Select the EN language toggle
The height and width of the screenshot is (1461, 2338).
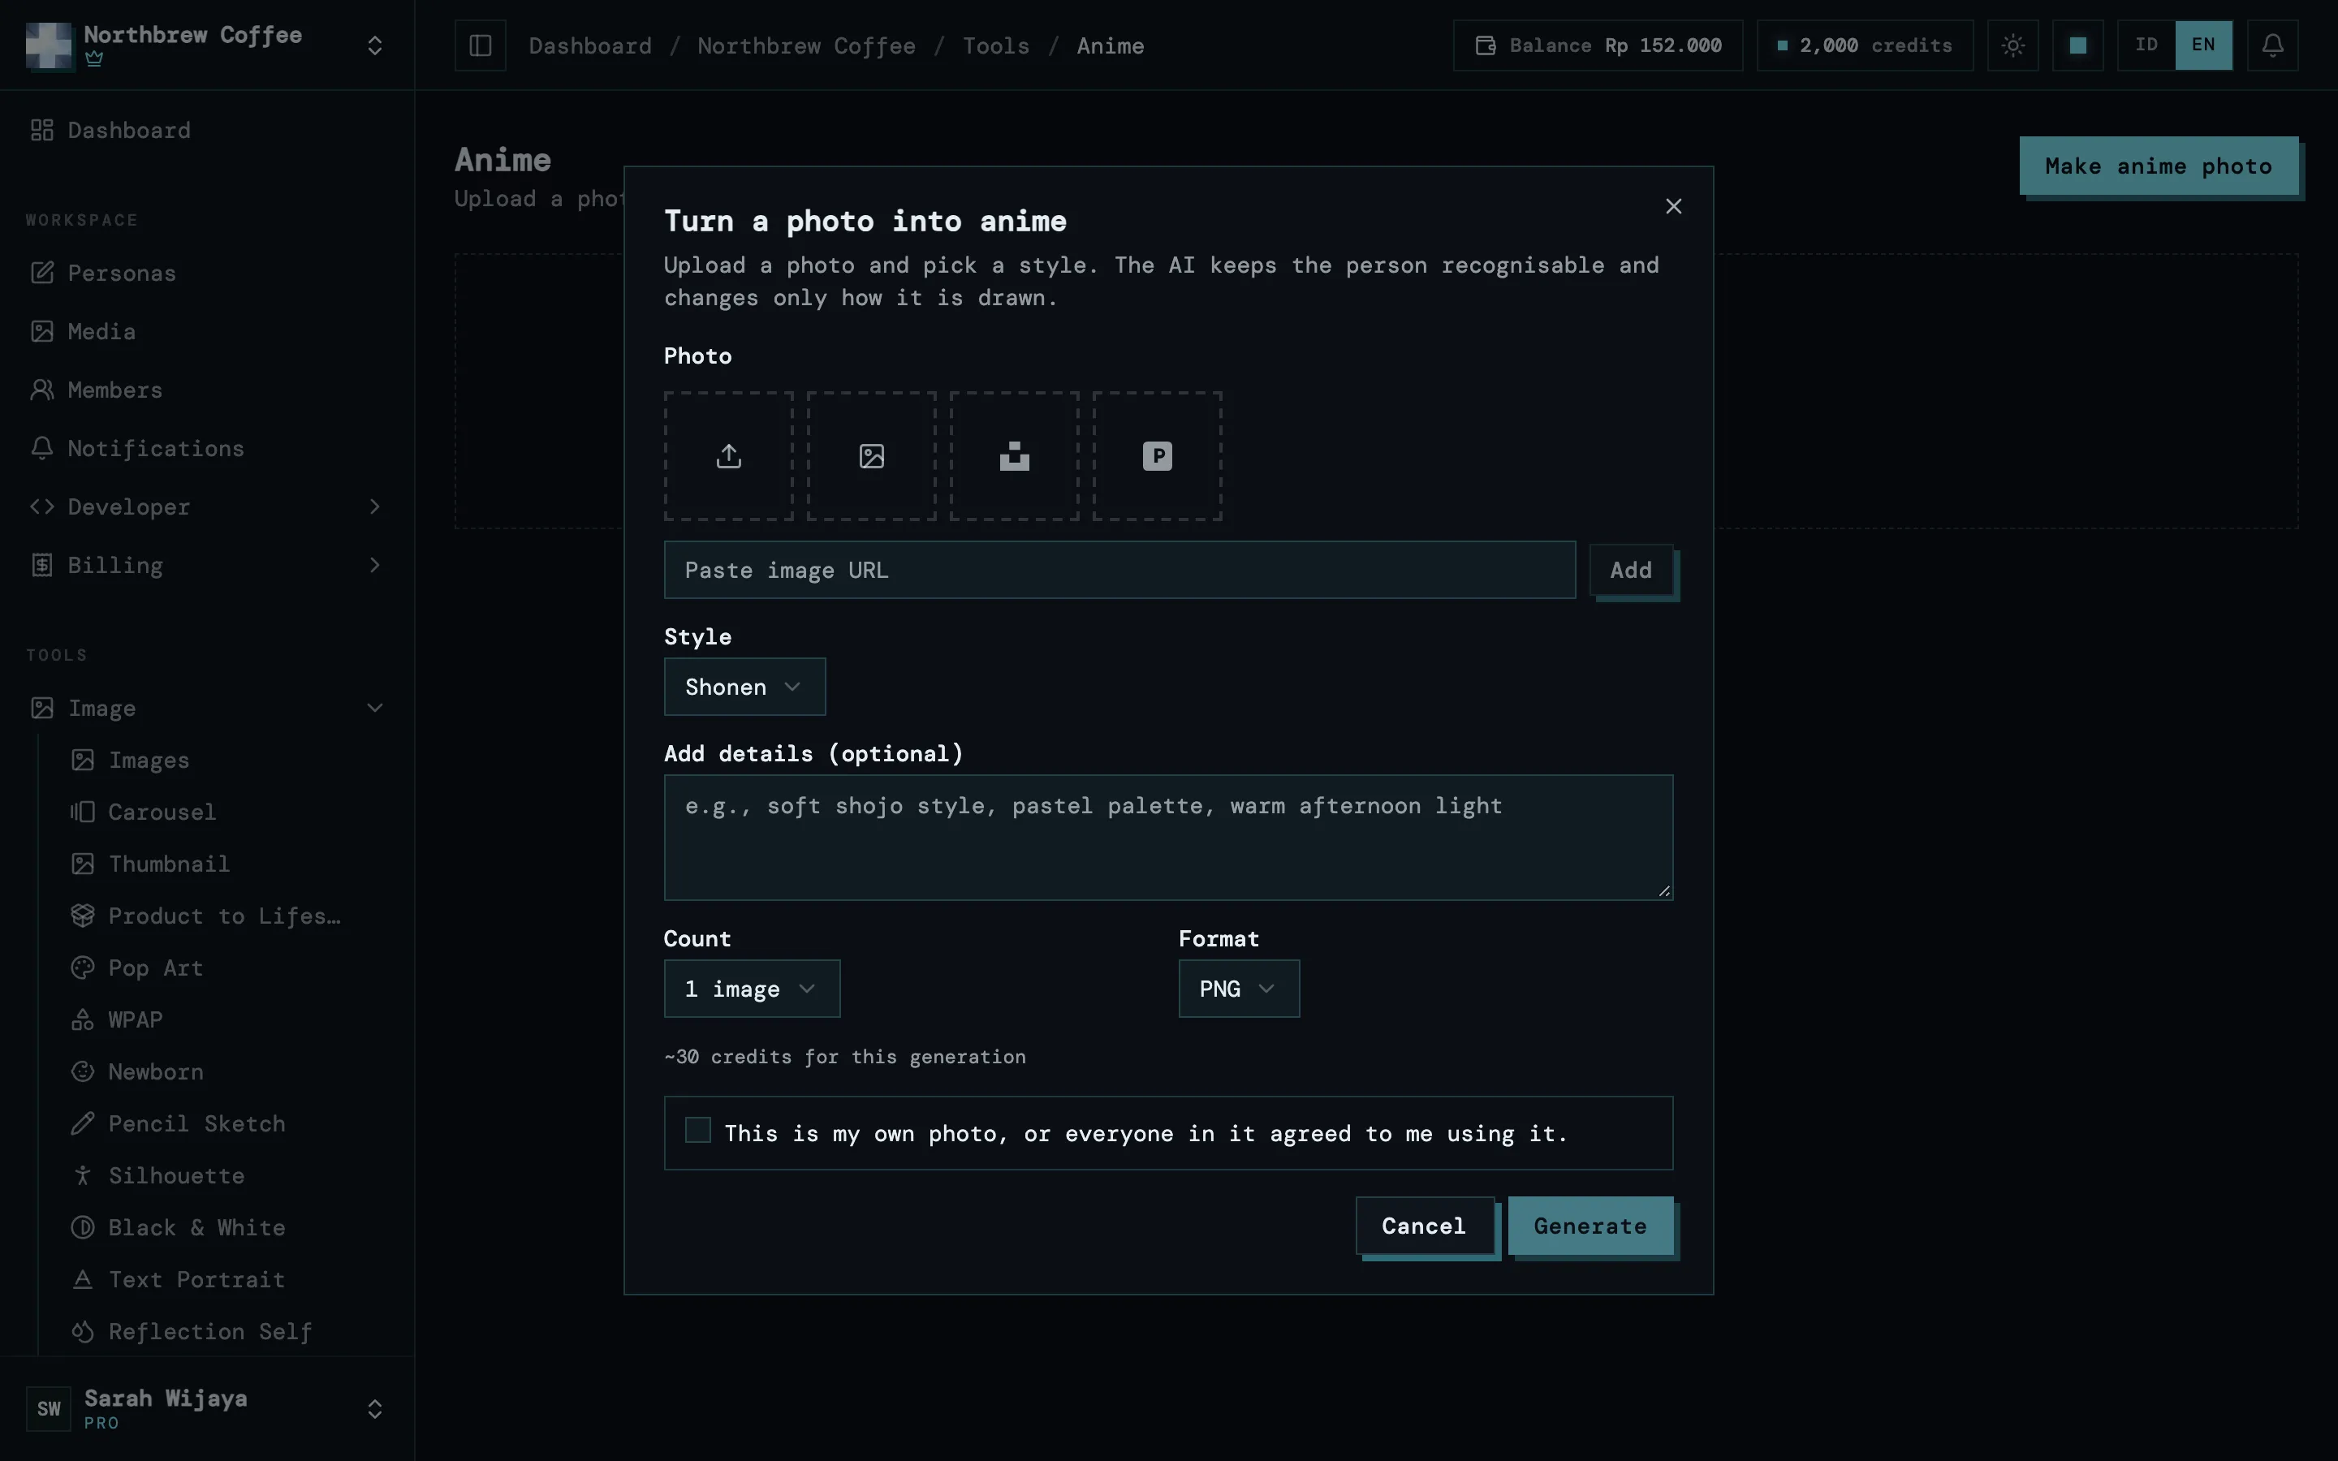point(2204,45)
